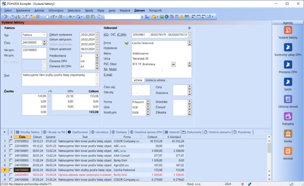Click the Obec link label
The height and width of the screenshot is (186, 304).
pos(113,64)
